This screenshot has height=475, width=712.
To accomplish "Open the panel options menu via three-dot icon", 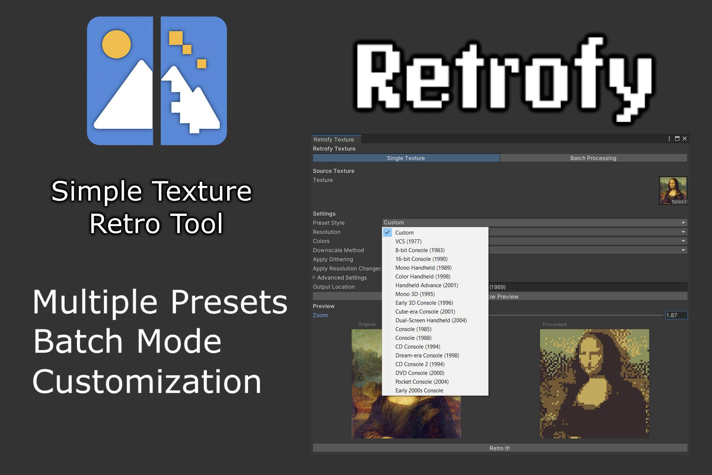I will click(669, 138).
